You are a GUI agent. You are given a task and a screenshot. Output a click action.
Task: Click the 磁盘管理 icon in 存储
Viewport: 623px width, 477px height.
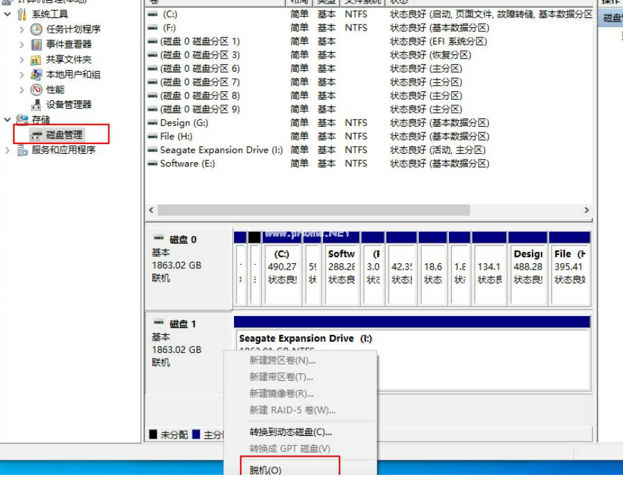click(x=36, y=134)
